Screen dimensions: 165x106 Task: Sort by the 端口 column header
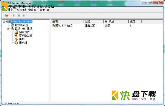pyautogui.click(x=135, y=22)
